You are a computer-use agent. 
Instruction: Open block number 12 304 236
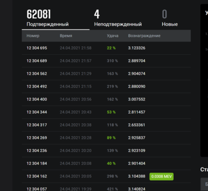click(37, 150)
